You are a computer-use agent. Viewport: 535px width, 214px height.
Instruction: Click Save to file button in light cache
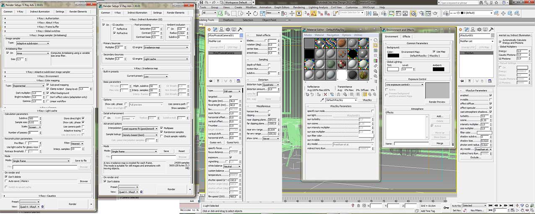(81, 160)
